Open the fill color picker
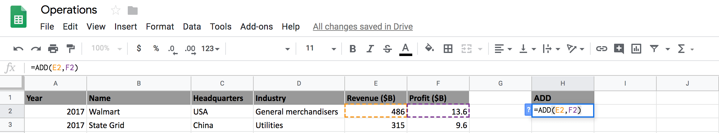719x133 pixels. pyautogui.click(x=429, y=48)
